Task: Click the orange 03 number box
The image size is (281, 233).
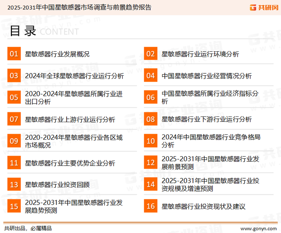Action: click(14, 75)
